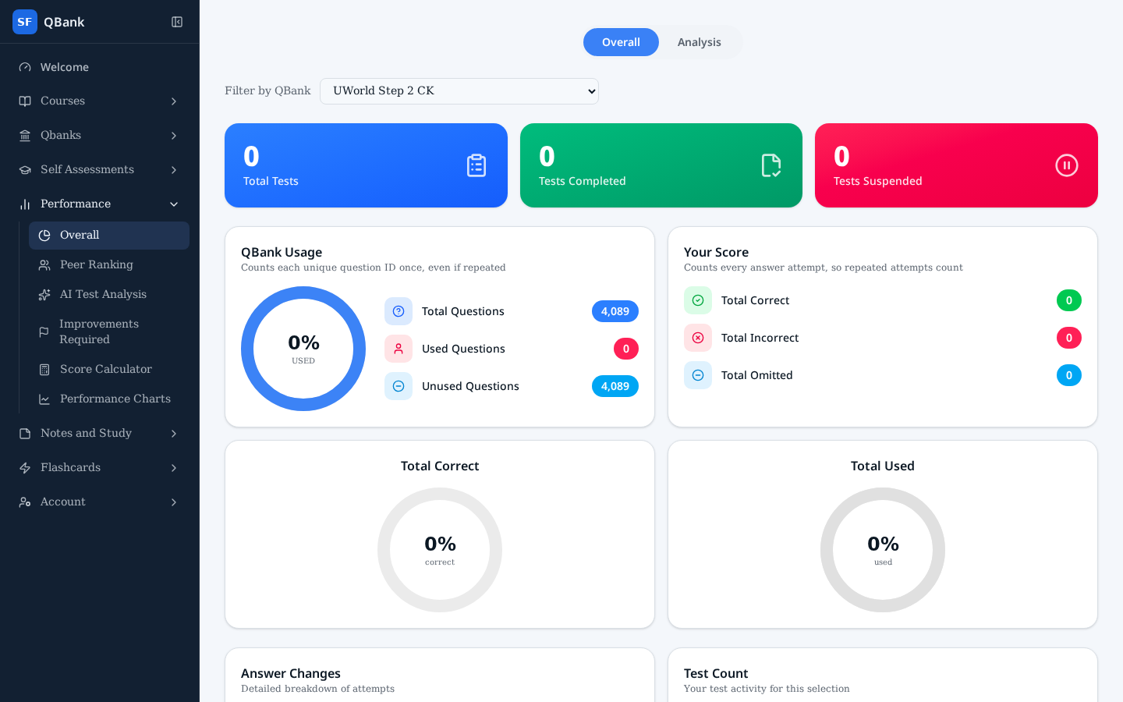
Task: Click the Filter by QBank label
Action: pos(267,91)
